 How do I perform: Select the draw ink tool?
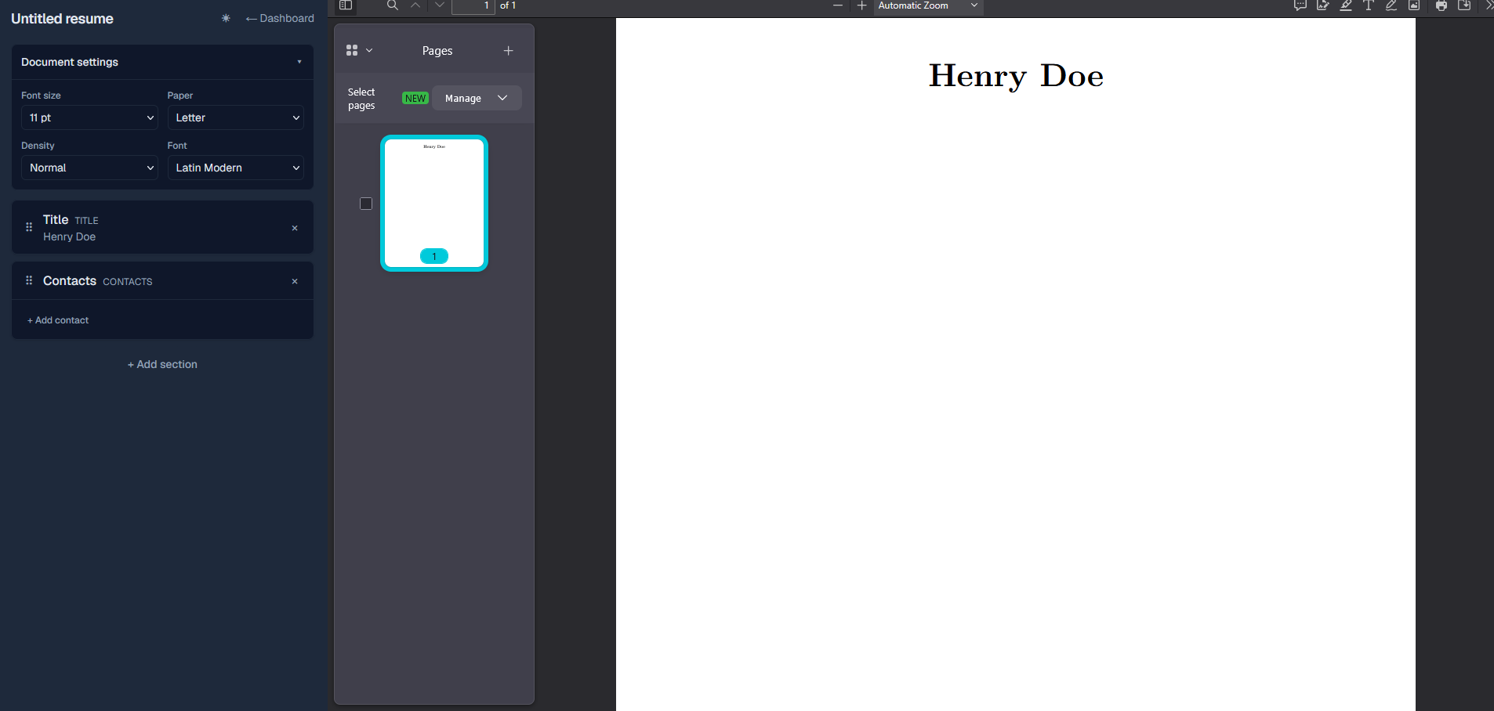coord(1391,5)
